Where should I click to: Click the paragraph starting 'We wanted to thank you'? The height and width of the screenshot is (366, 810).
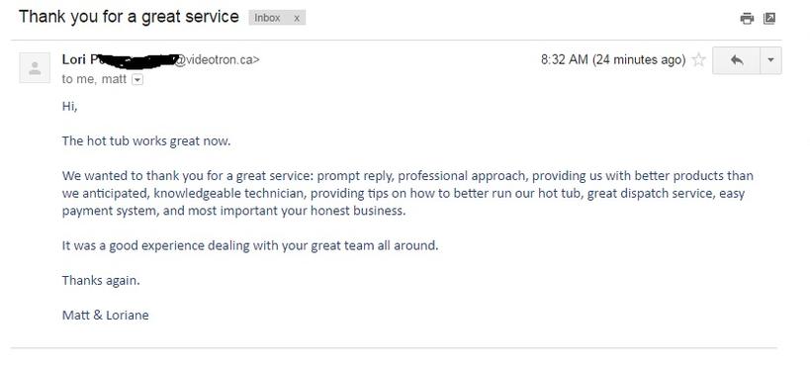pos(407,193)
